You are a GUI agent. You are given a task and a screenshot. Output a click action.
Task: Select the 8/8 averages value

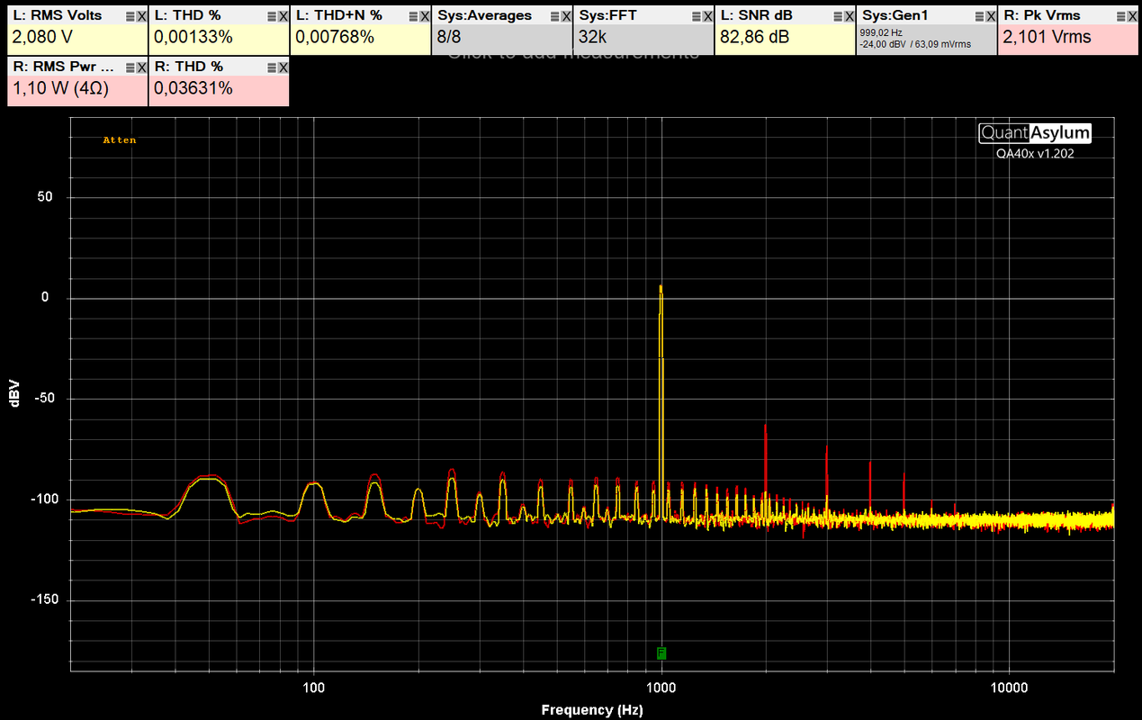(x=449, y=37)
